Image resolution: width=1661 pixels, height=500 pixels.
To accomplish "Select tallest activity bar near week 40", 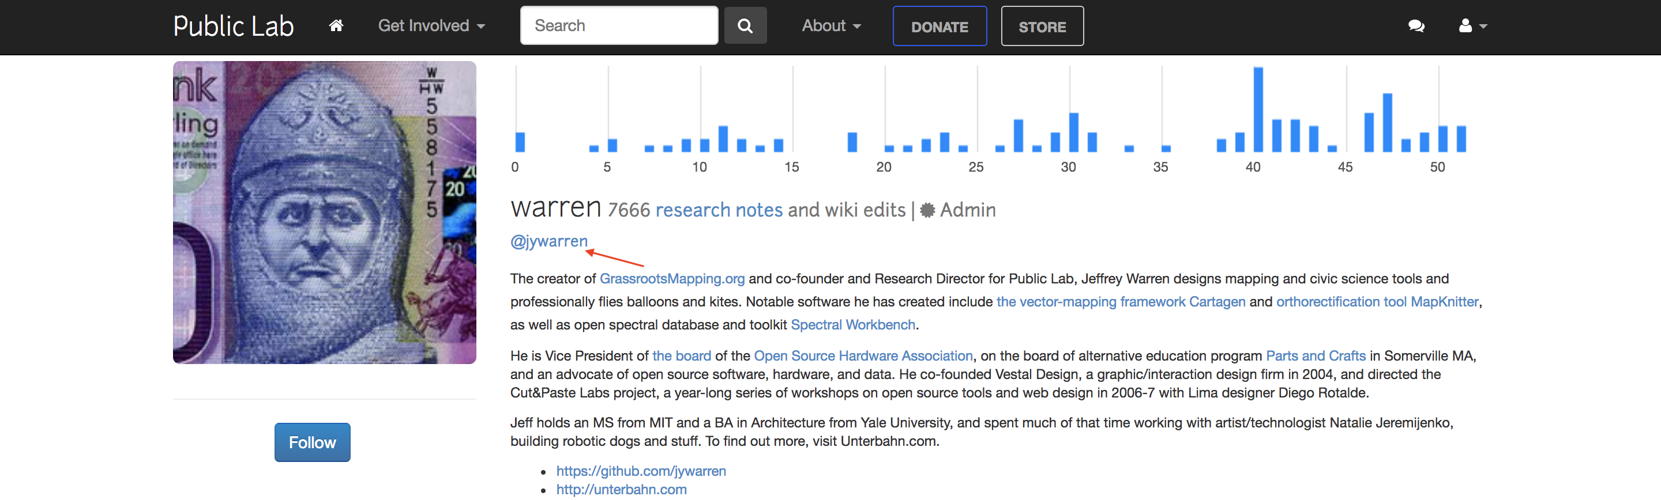I will [1258, 109].
